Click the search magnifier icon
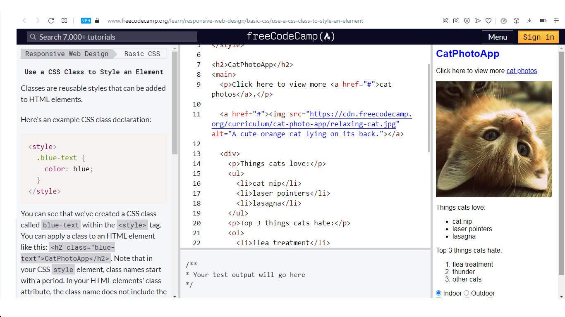 click(33, 37)
